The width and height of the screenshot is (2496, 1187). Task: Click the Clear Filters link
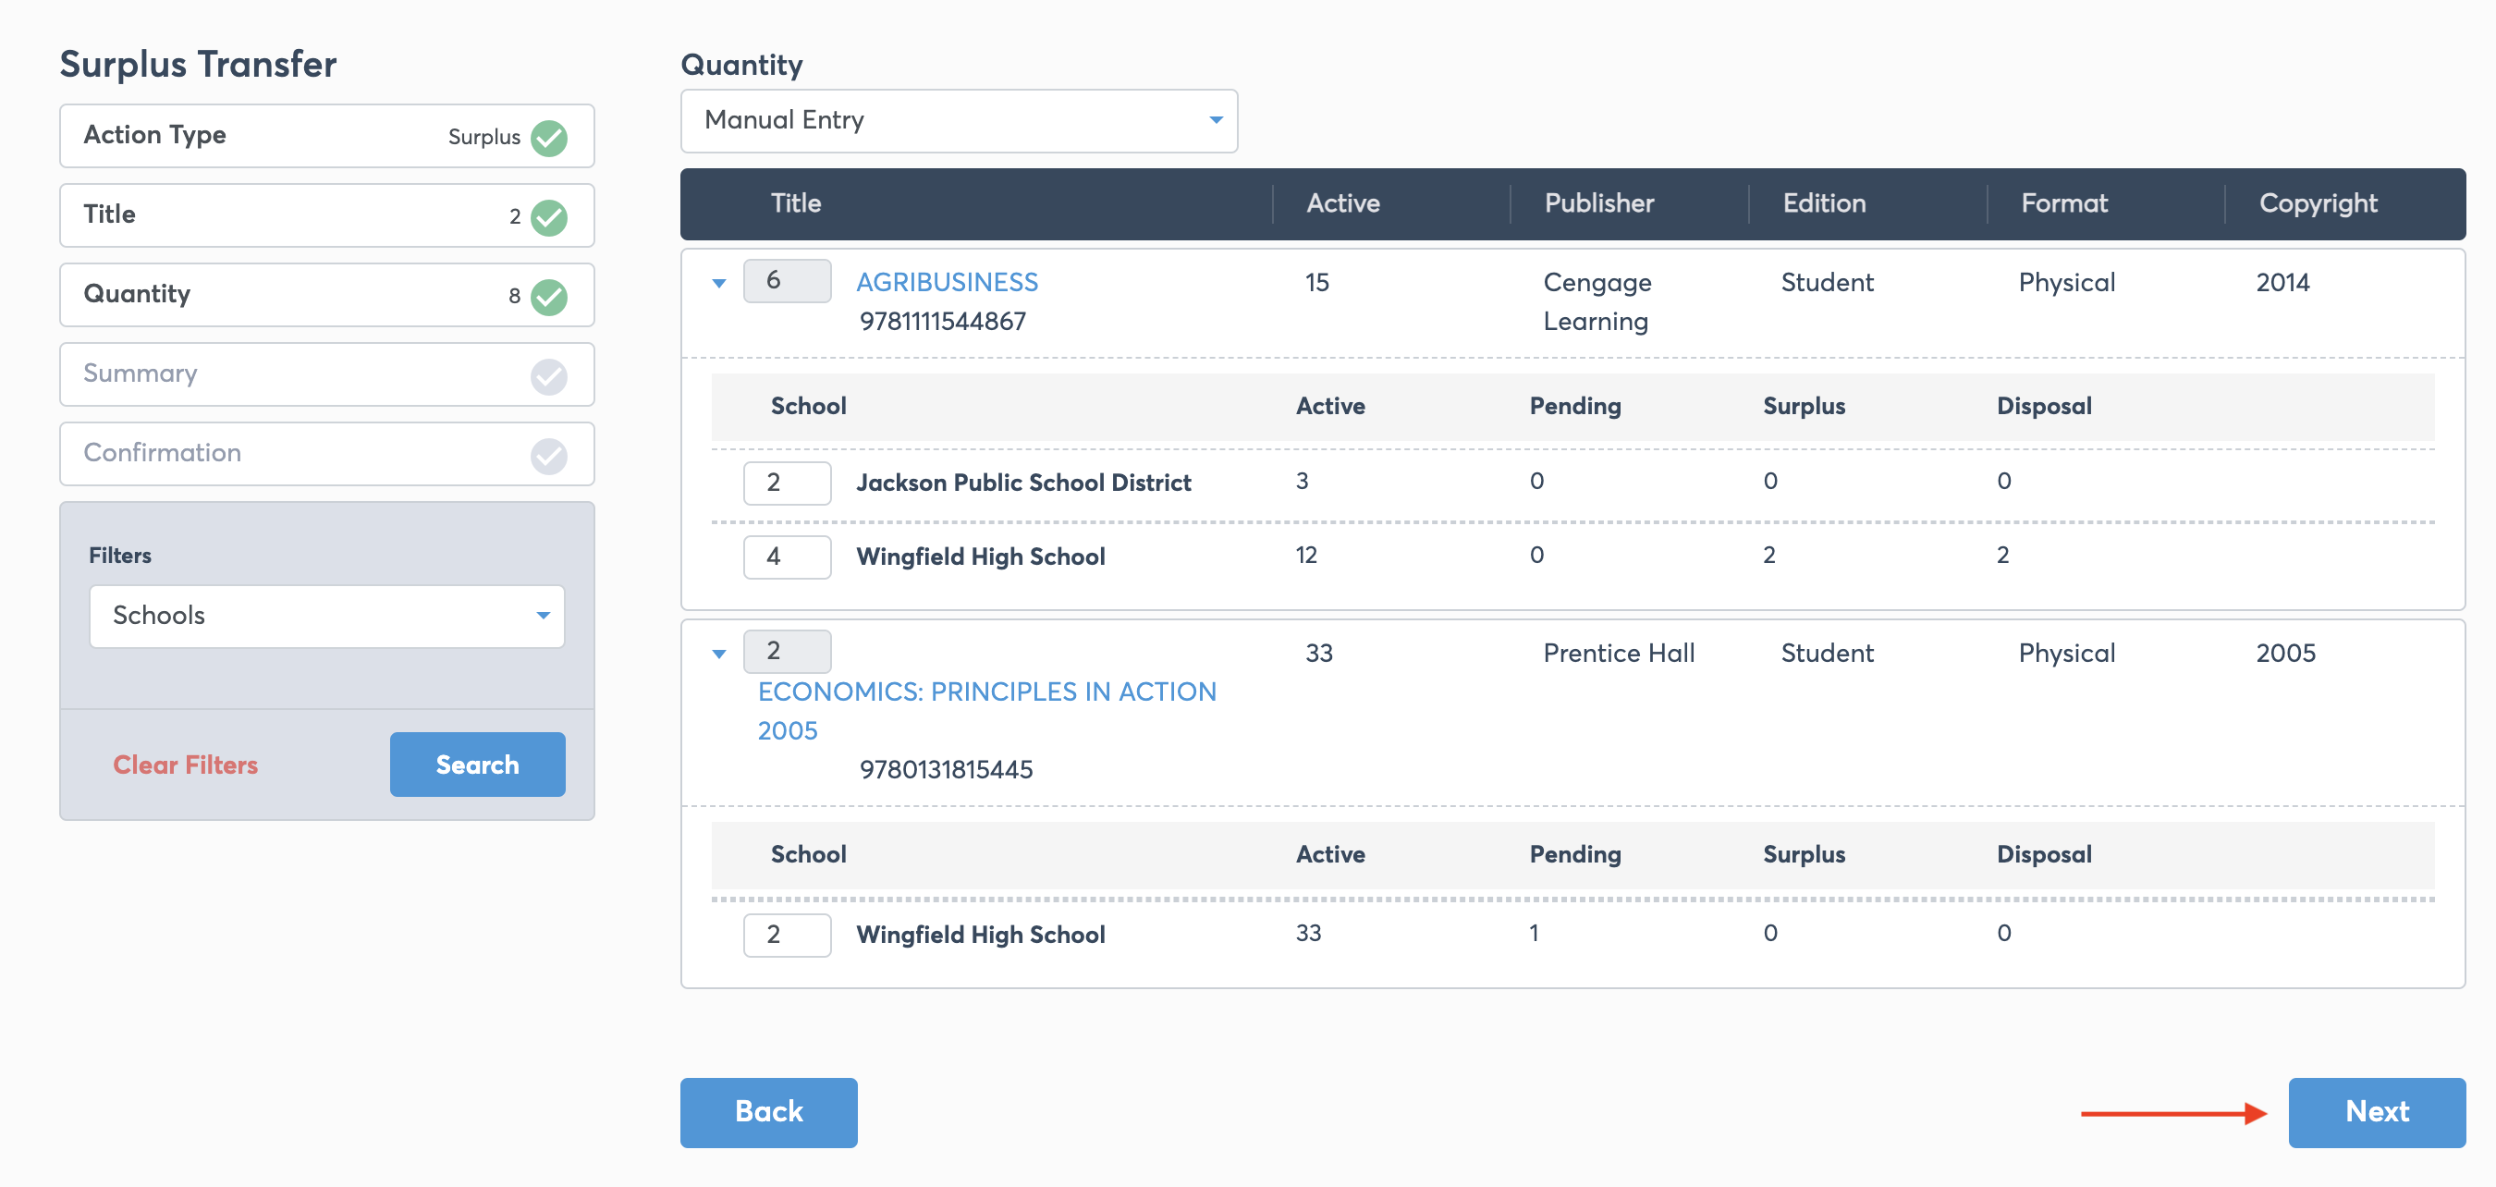coord(185,765)
